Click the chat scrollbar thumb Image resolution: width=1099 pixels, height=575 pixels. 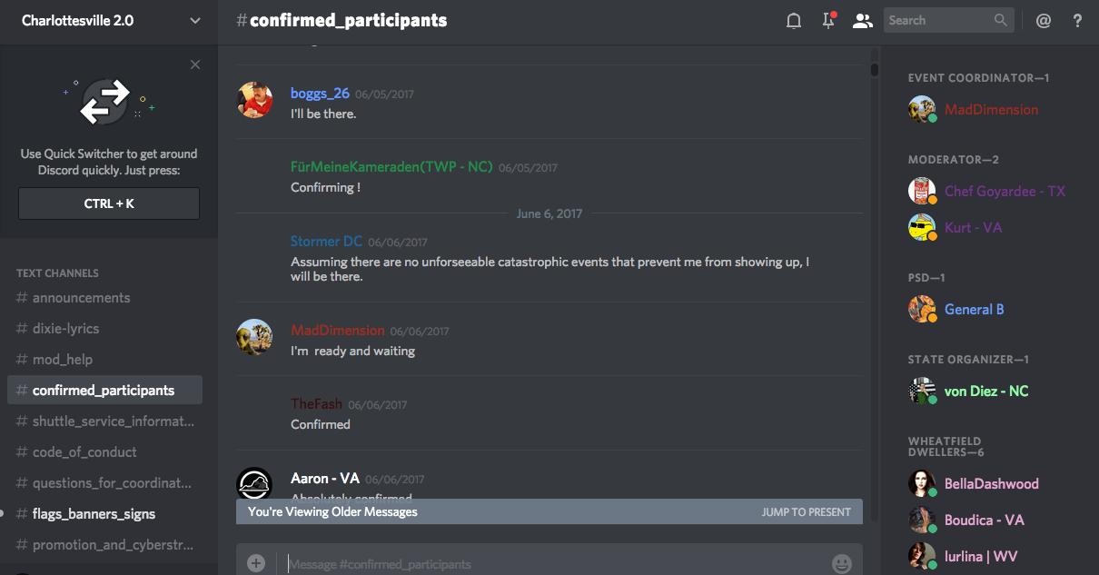(x=874, y=69)
